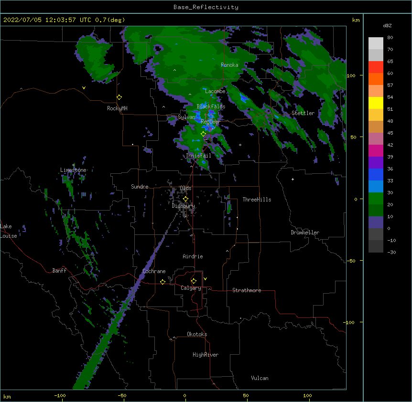Click the 33 dBZ blue legend swatch
Screen dimensions: 412x402
pyautogui.click(x=376, y=186)
